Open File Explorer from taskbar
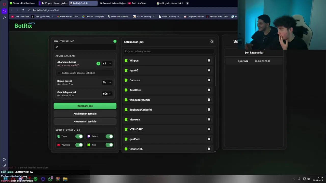Viewport: 326px width, 183px height. [65, 179]
